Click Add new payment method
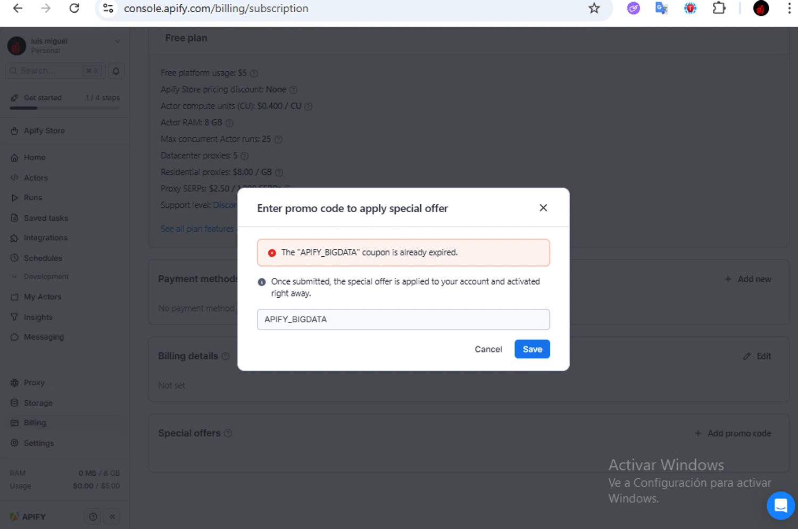Viewport: 798px width, 529px height. [748, 279]
